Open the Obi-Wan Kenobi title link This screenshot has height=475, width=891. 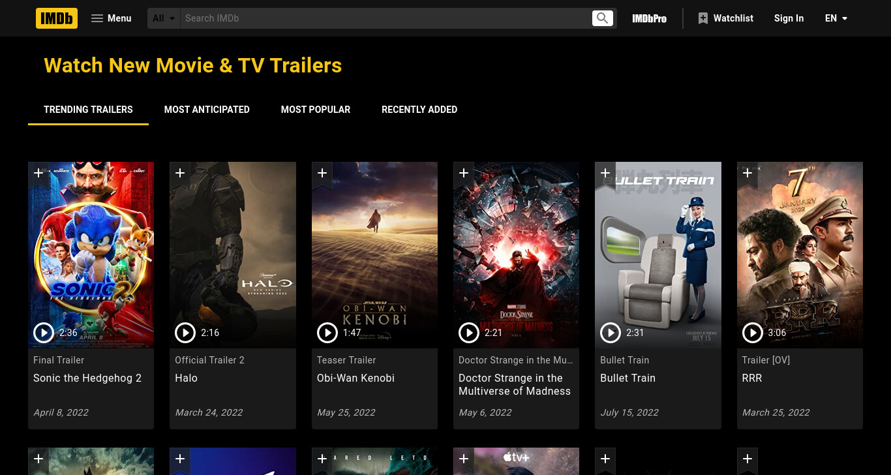[x=355, y=378]
